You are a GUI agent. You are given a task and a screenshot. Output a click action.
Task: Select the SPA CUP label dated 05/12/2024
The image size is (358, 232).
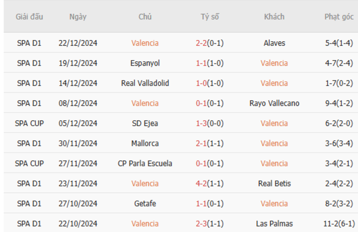click(x=29, y=123)
